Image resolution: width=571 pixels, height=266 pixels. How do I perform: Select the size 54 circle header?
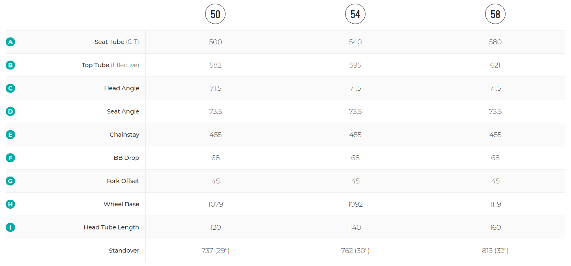point(355,15)
